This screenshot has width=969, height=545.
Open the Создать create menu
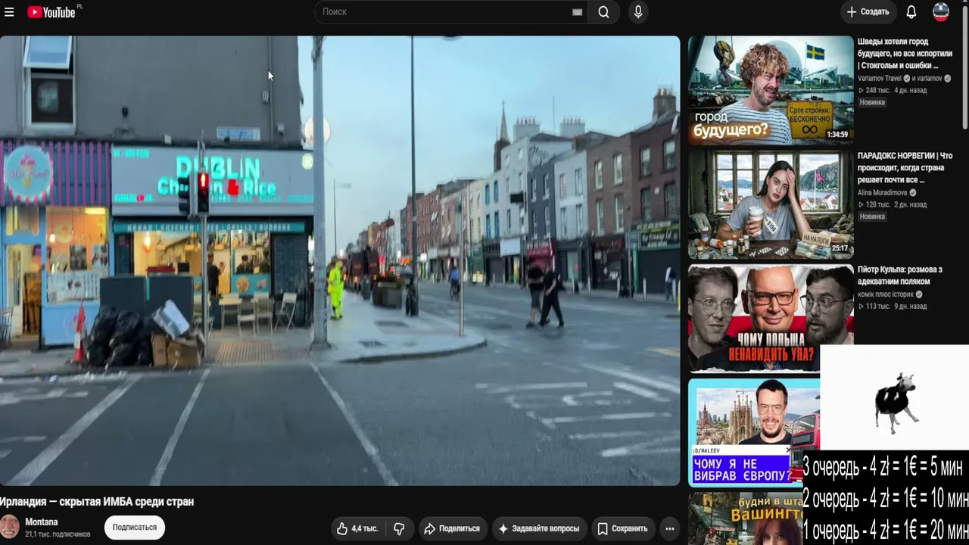[x=868, y=12]
